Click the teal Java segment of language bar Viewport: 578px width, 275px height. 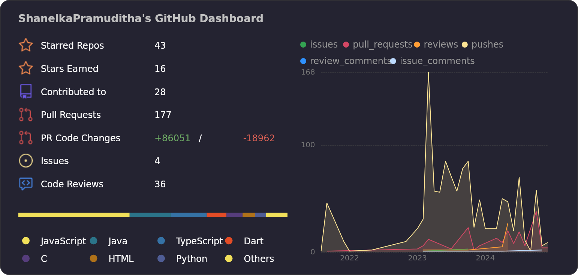point(150,215)
